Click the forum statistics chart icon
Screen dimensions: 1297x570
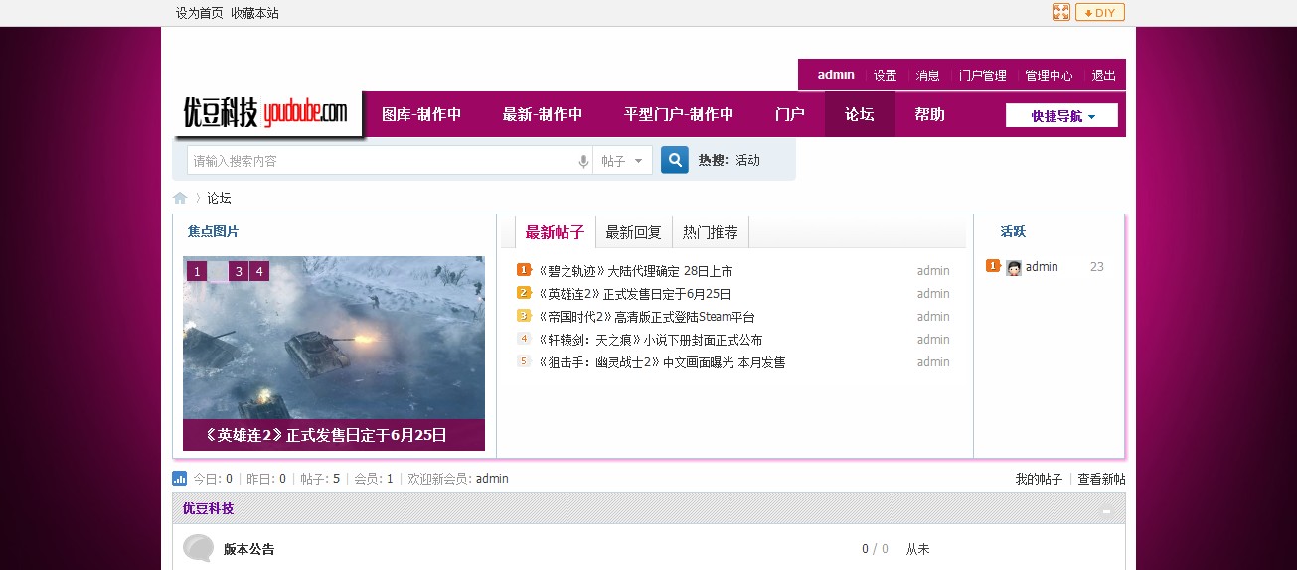pyautogui.click(x=180, y=478)
